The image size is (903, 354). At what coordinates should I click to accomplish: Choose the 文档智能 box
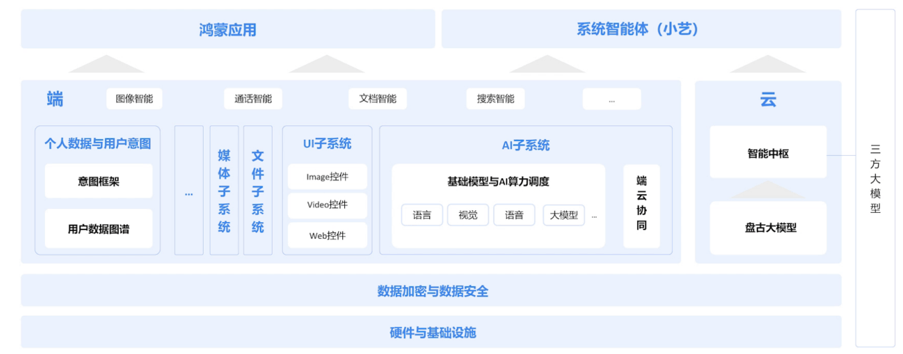378,99
